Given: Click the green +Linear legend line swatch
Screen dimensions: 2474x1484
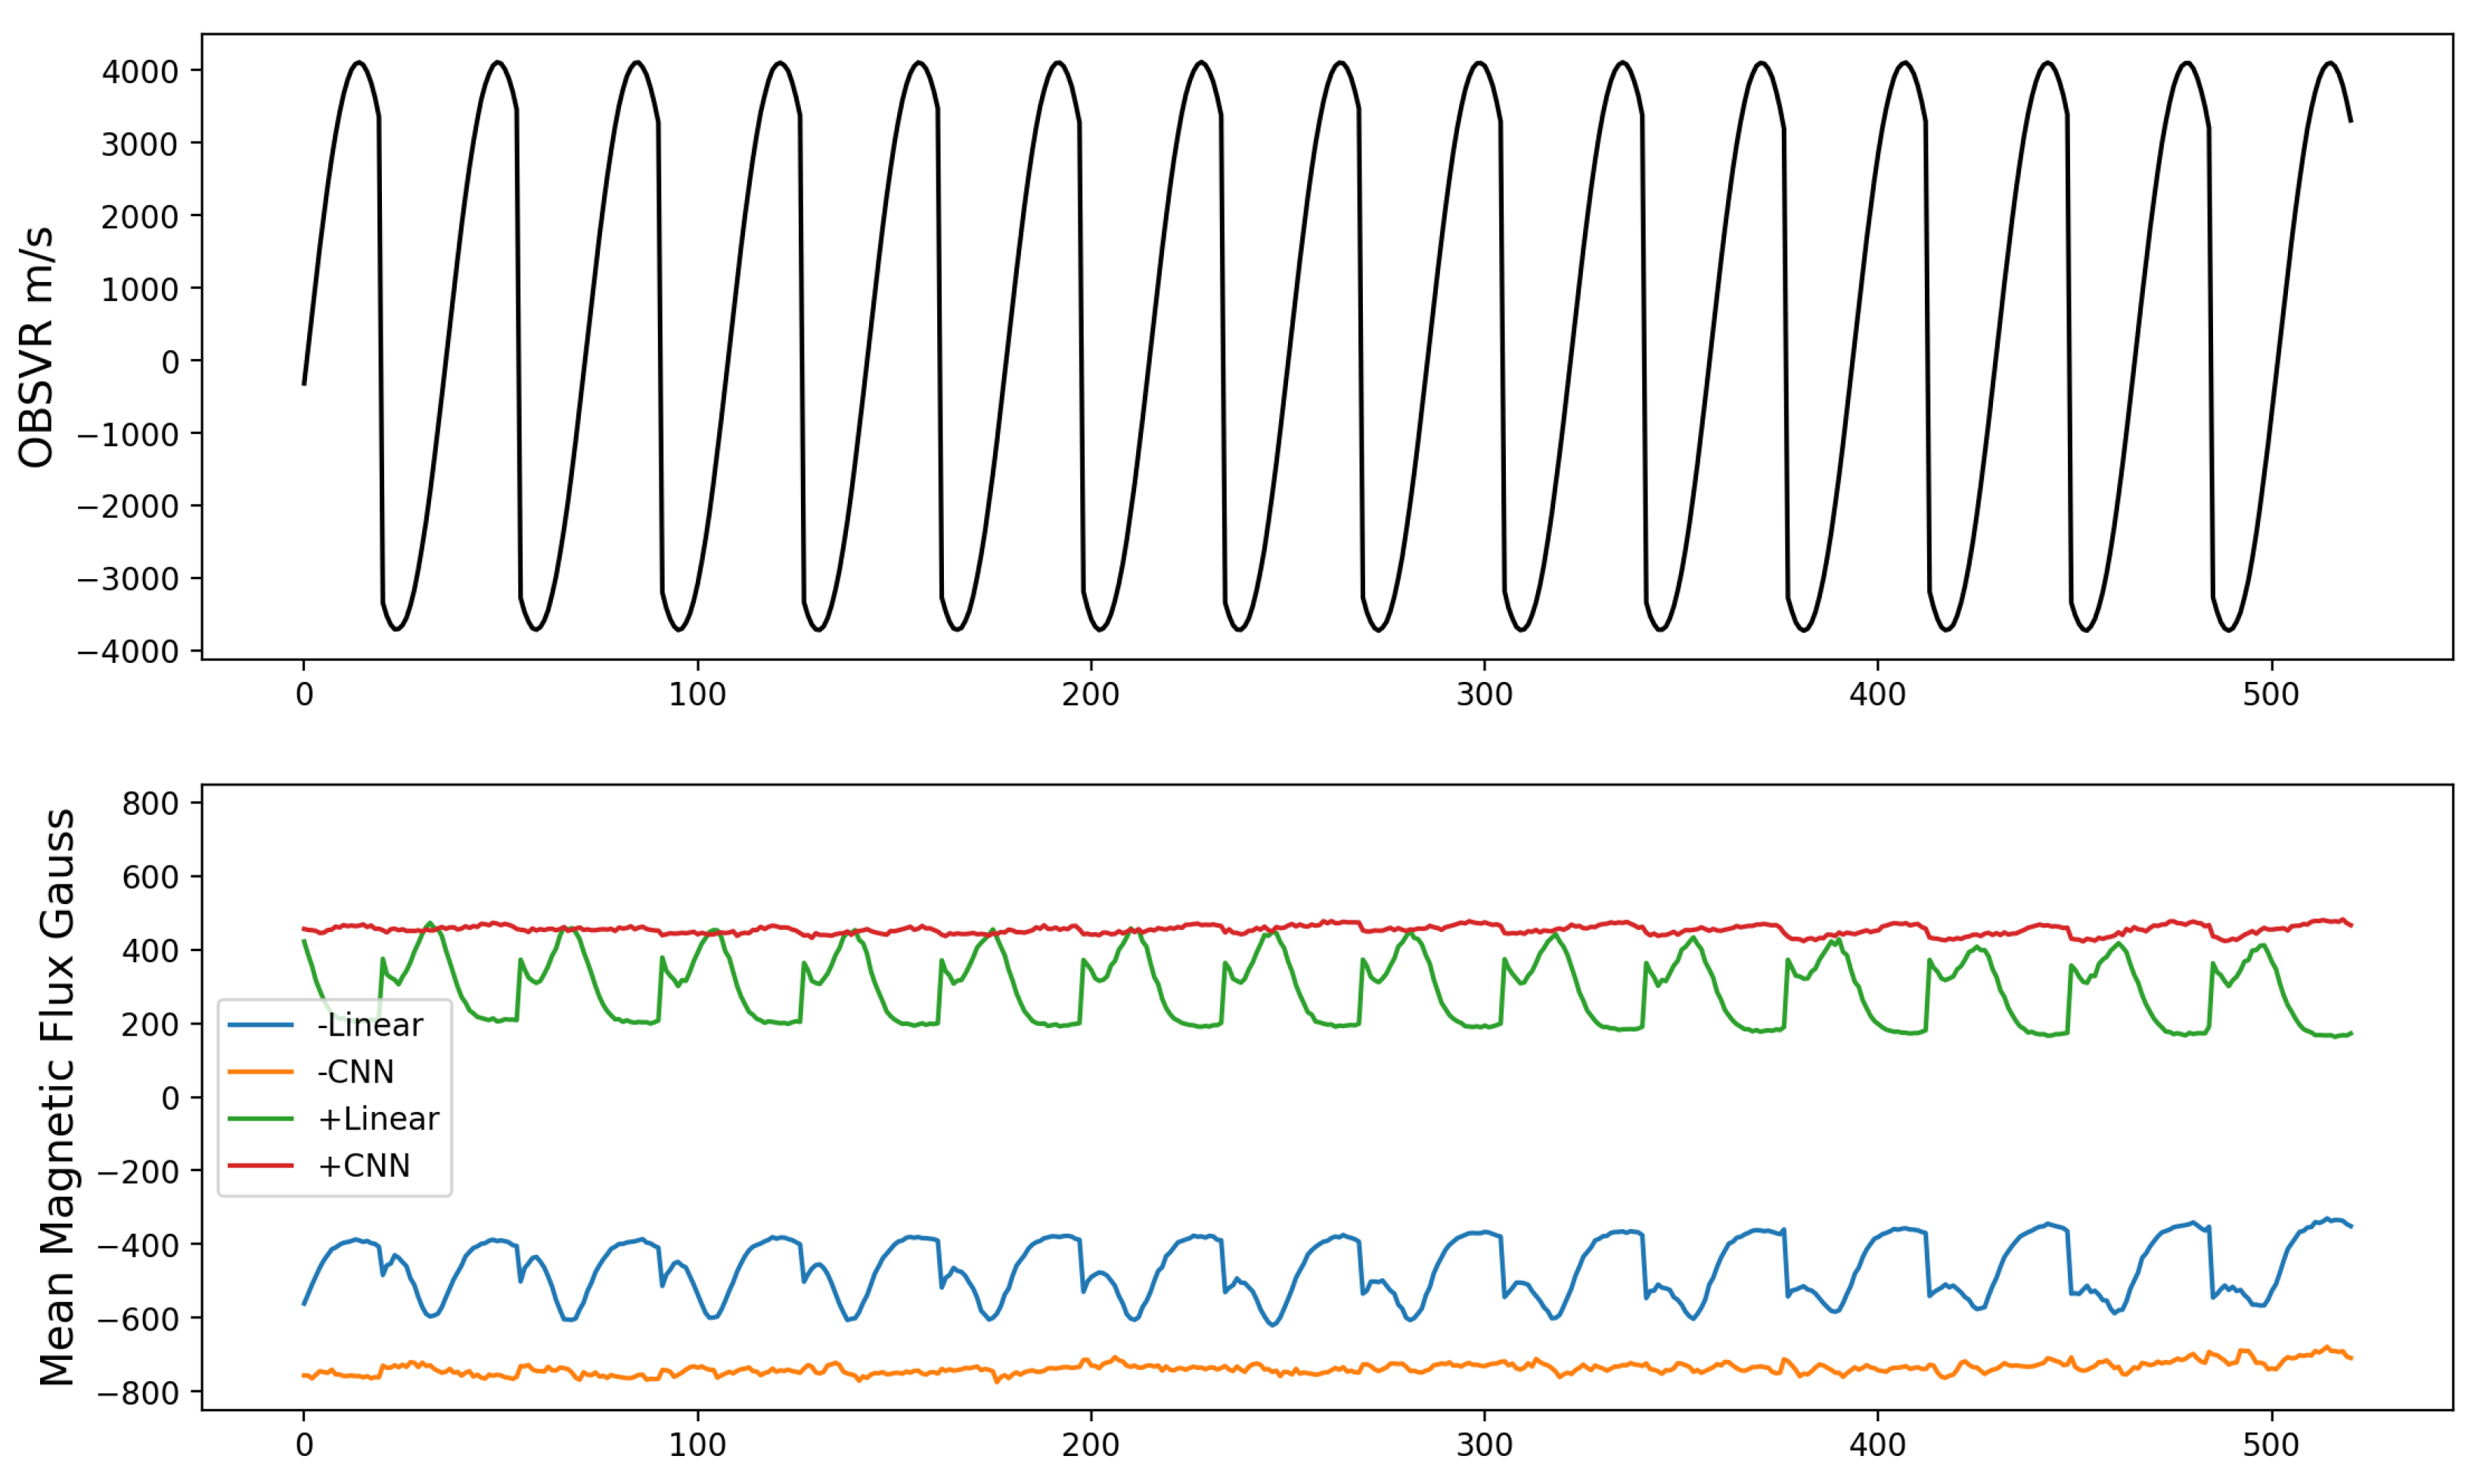Looking at the screenshot, I should [x=260, y=1119].
